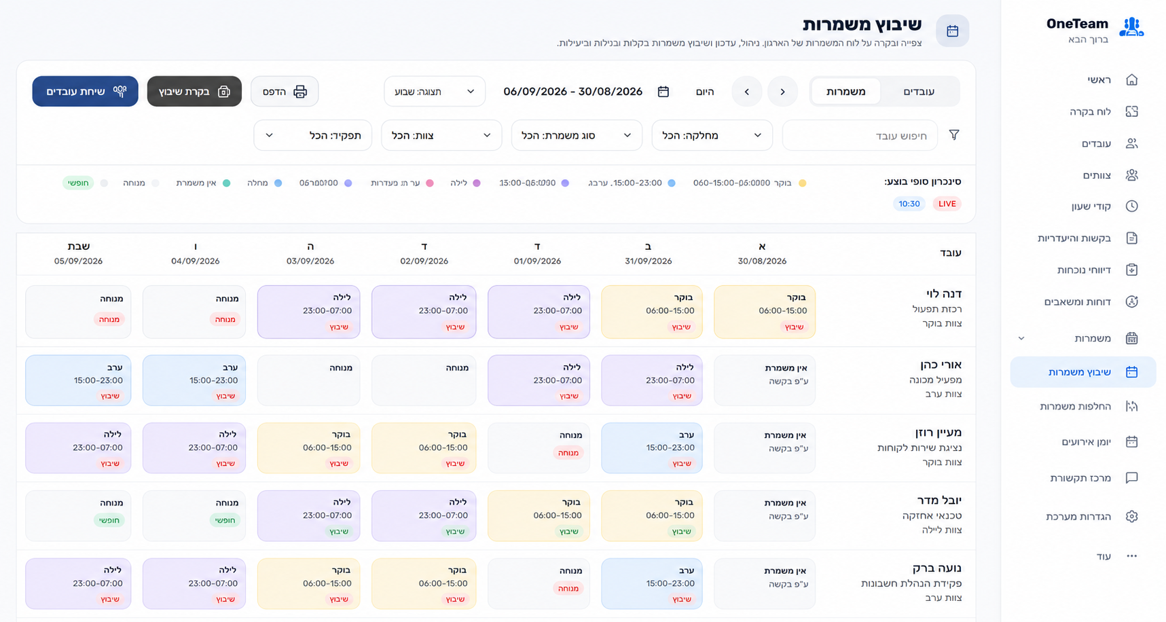
Task: Click the חיפוש עובד search field
Action: click(860, 135)
